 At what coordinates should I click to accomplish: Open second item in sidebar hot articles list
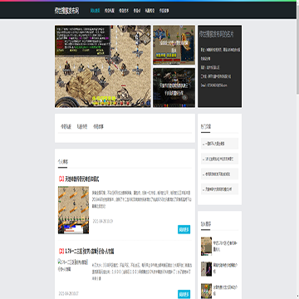(x=219, y=159)
